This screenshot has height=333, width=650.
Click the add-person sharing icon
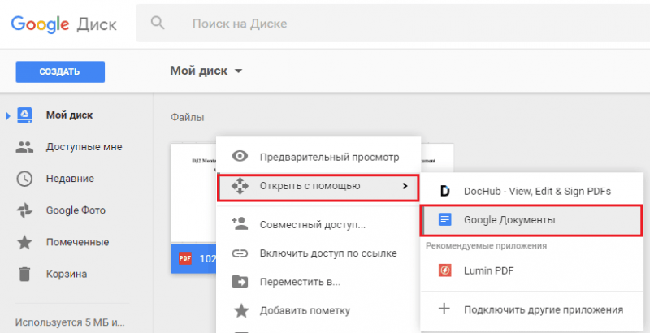pyautogui.click(x=240, y=223)
